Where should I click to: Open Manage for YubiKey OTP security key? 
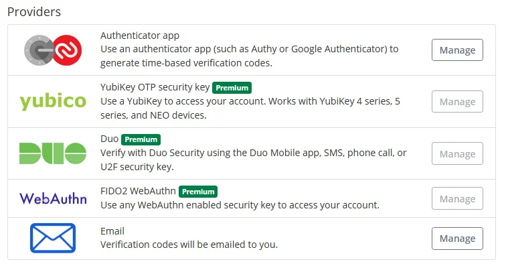tap(457, 102)
